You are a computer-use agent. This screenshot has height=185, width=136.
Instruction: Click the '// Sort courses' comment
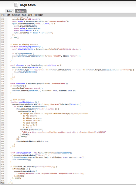(18, 100)
